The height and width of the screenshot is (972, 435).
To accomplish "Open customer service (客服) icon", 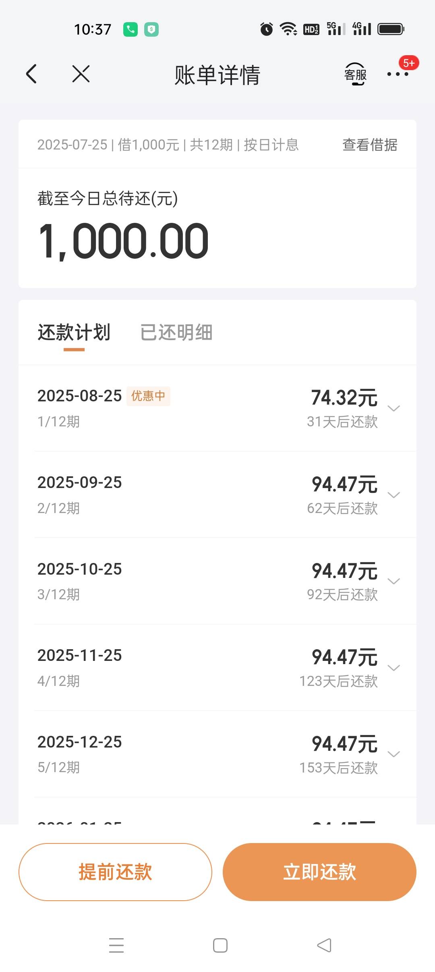I will (355, 74).
